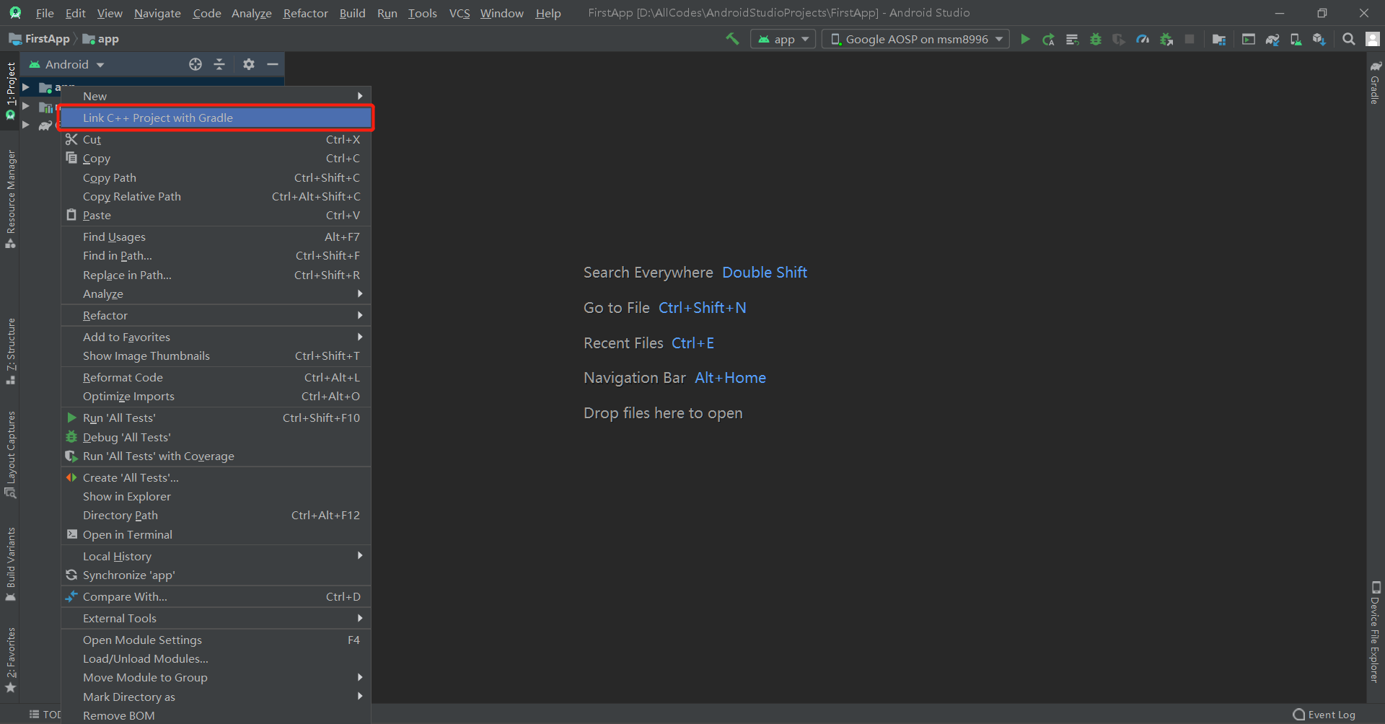Open the Build menu in menu bar

[352, 13]
